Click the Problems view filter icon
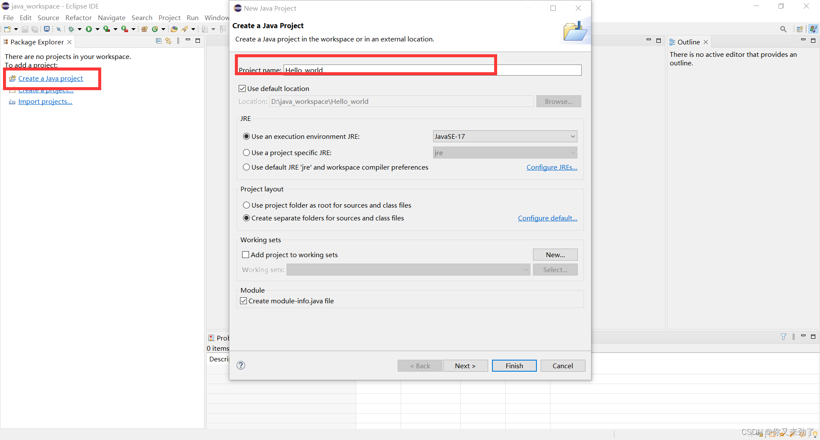Screen dimensions: 820x440 tap(783, 337)
